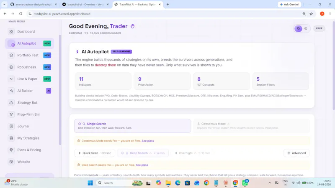Open AI Builder from the sidebar
Image resolution: width=335 pixels, height=188 pixels.
tap(29, 91)
